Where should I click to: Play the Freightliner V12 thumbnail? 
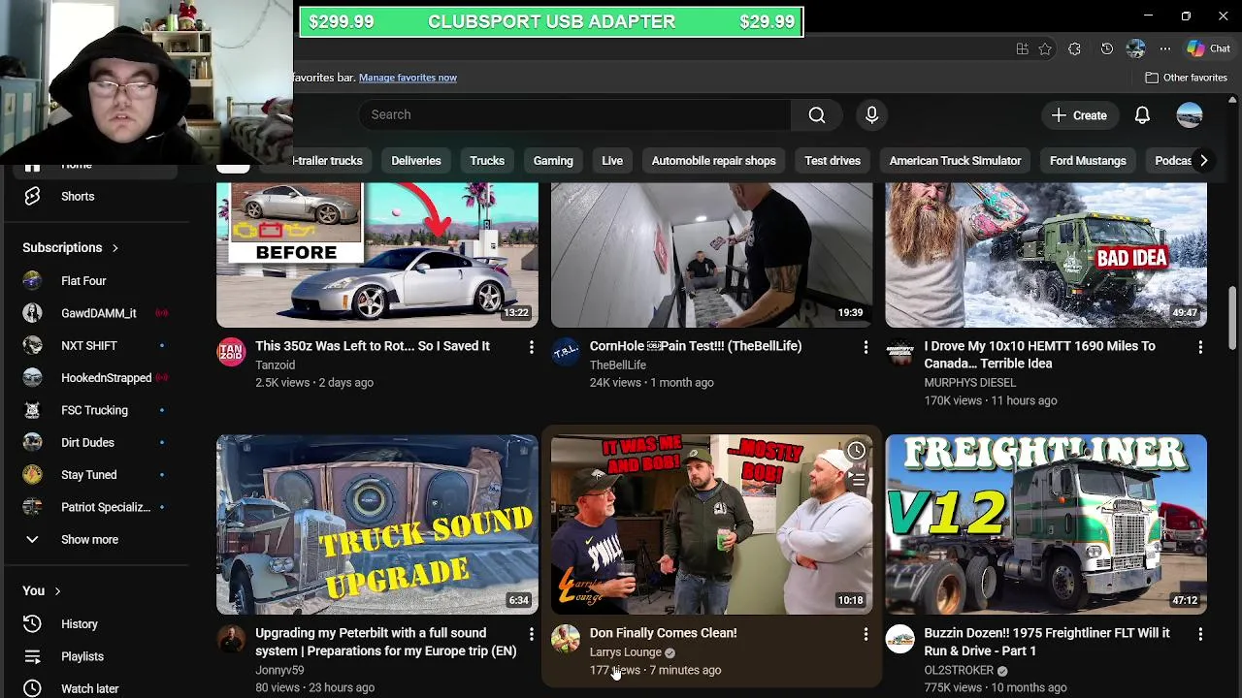1046,523
